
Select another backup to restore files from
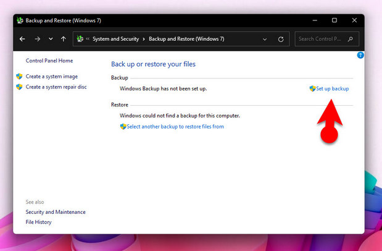coord(175,127)
